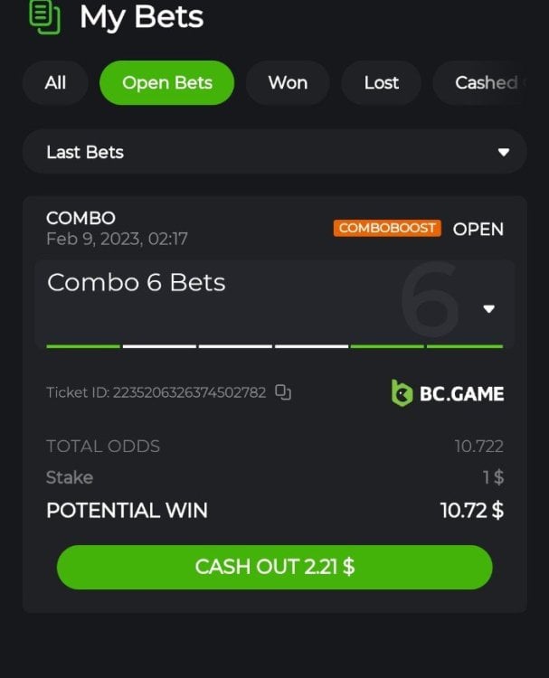This screenshot has height=678, width=549.
Task: Click the BC.GAME logo icon
Action: point(402,393)
